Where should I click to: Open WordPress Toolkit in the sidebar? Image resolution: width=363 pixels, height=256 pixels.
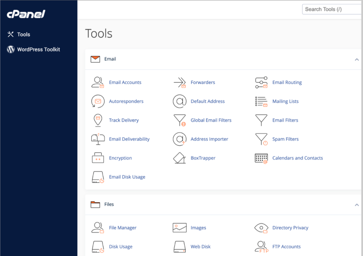38,50
